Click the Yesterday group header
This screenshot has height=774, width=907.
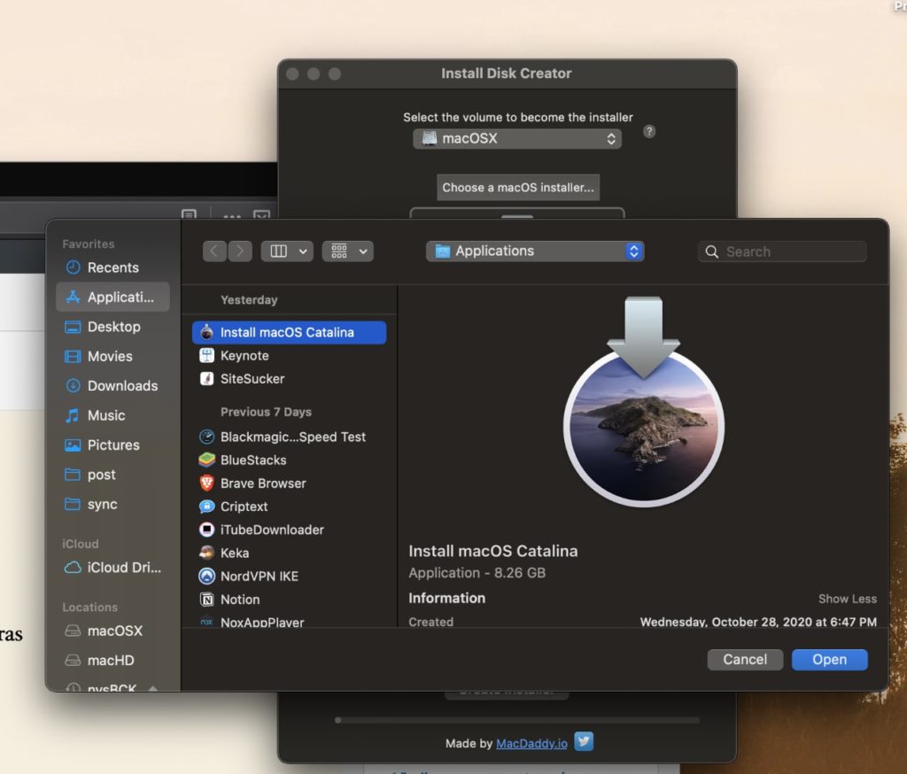pos(249,299)
